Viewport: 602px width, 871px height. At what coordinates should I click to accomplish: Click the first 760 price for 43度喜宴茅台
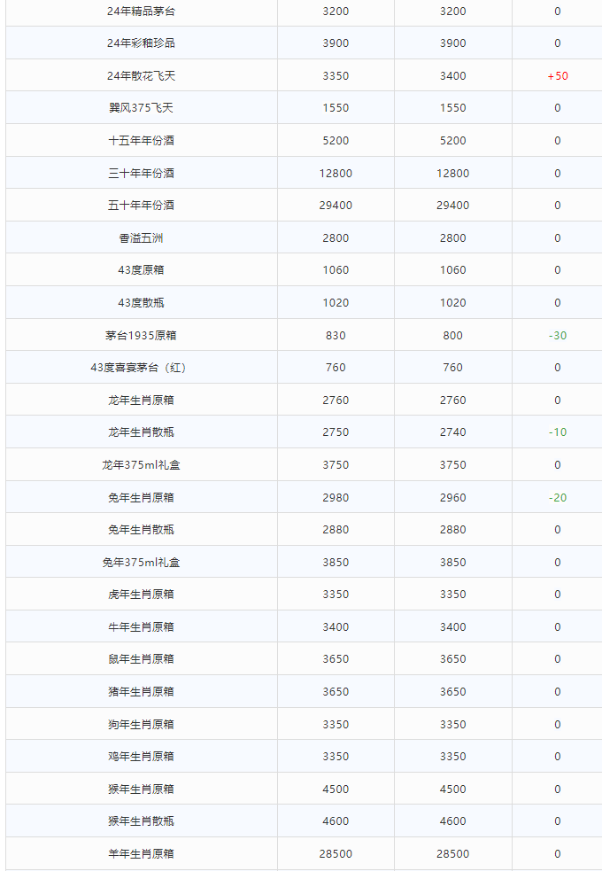[336, 368]
